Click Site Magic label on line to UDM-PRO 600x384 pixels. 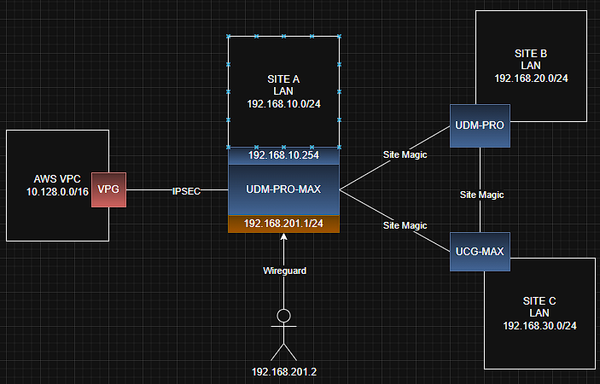(405, 154)
